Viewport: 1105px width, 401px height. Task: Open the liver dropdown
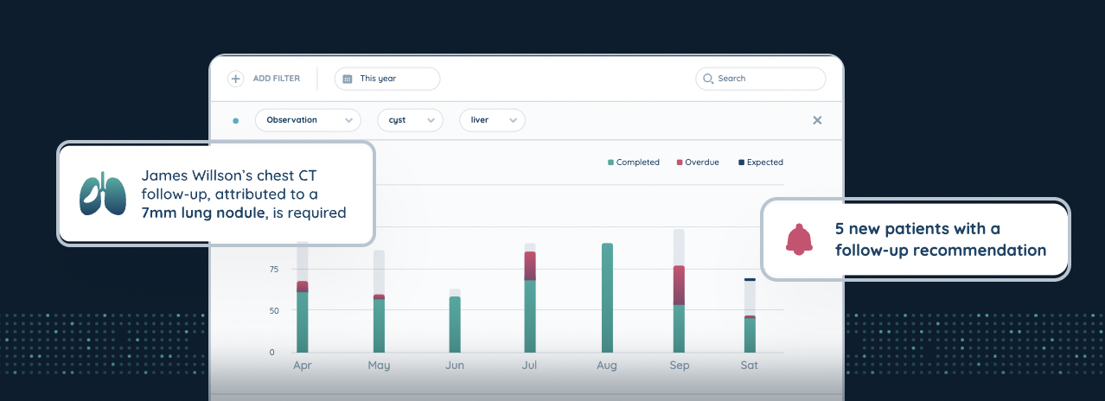492,120
